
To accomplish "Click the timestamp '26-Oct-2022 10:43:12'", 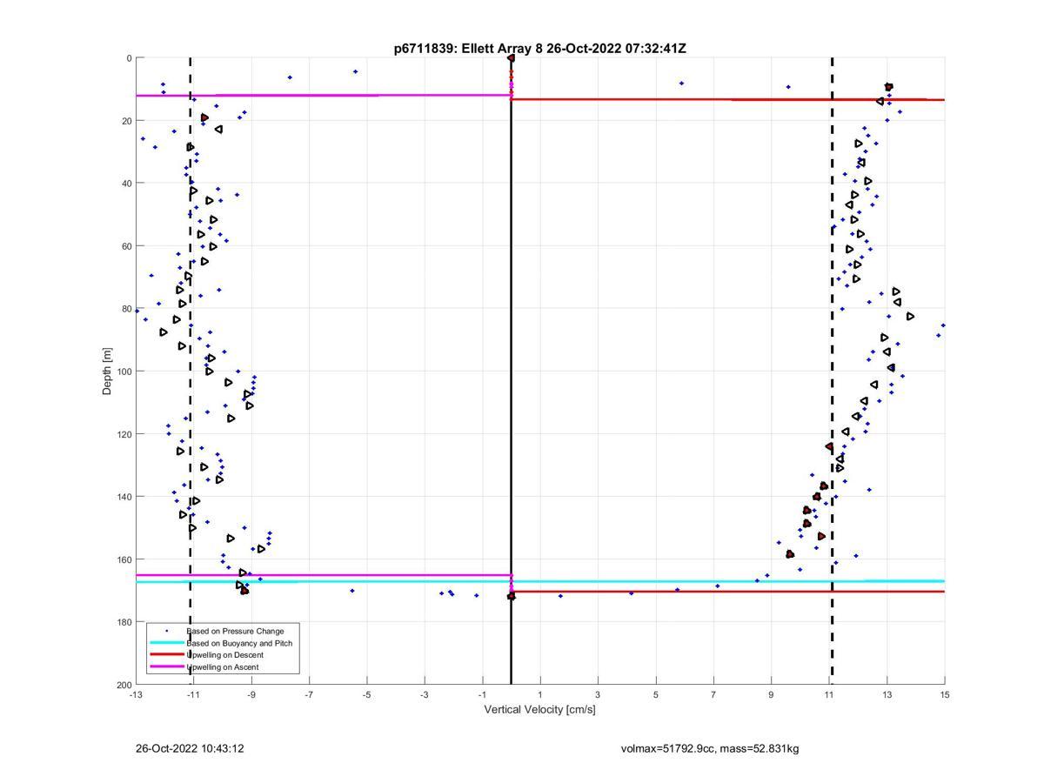I will [x=190, y=748].
